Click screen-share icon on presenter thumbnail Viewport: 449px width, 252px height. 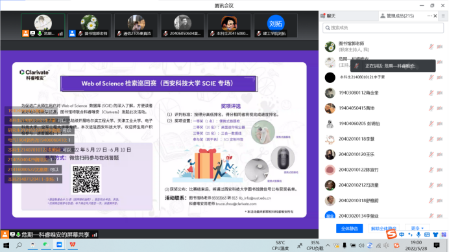coord(32,34)
